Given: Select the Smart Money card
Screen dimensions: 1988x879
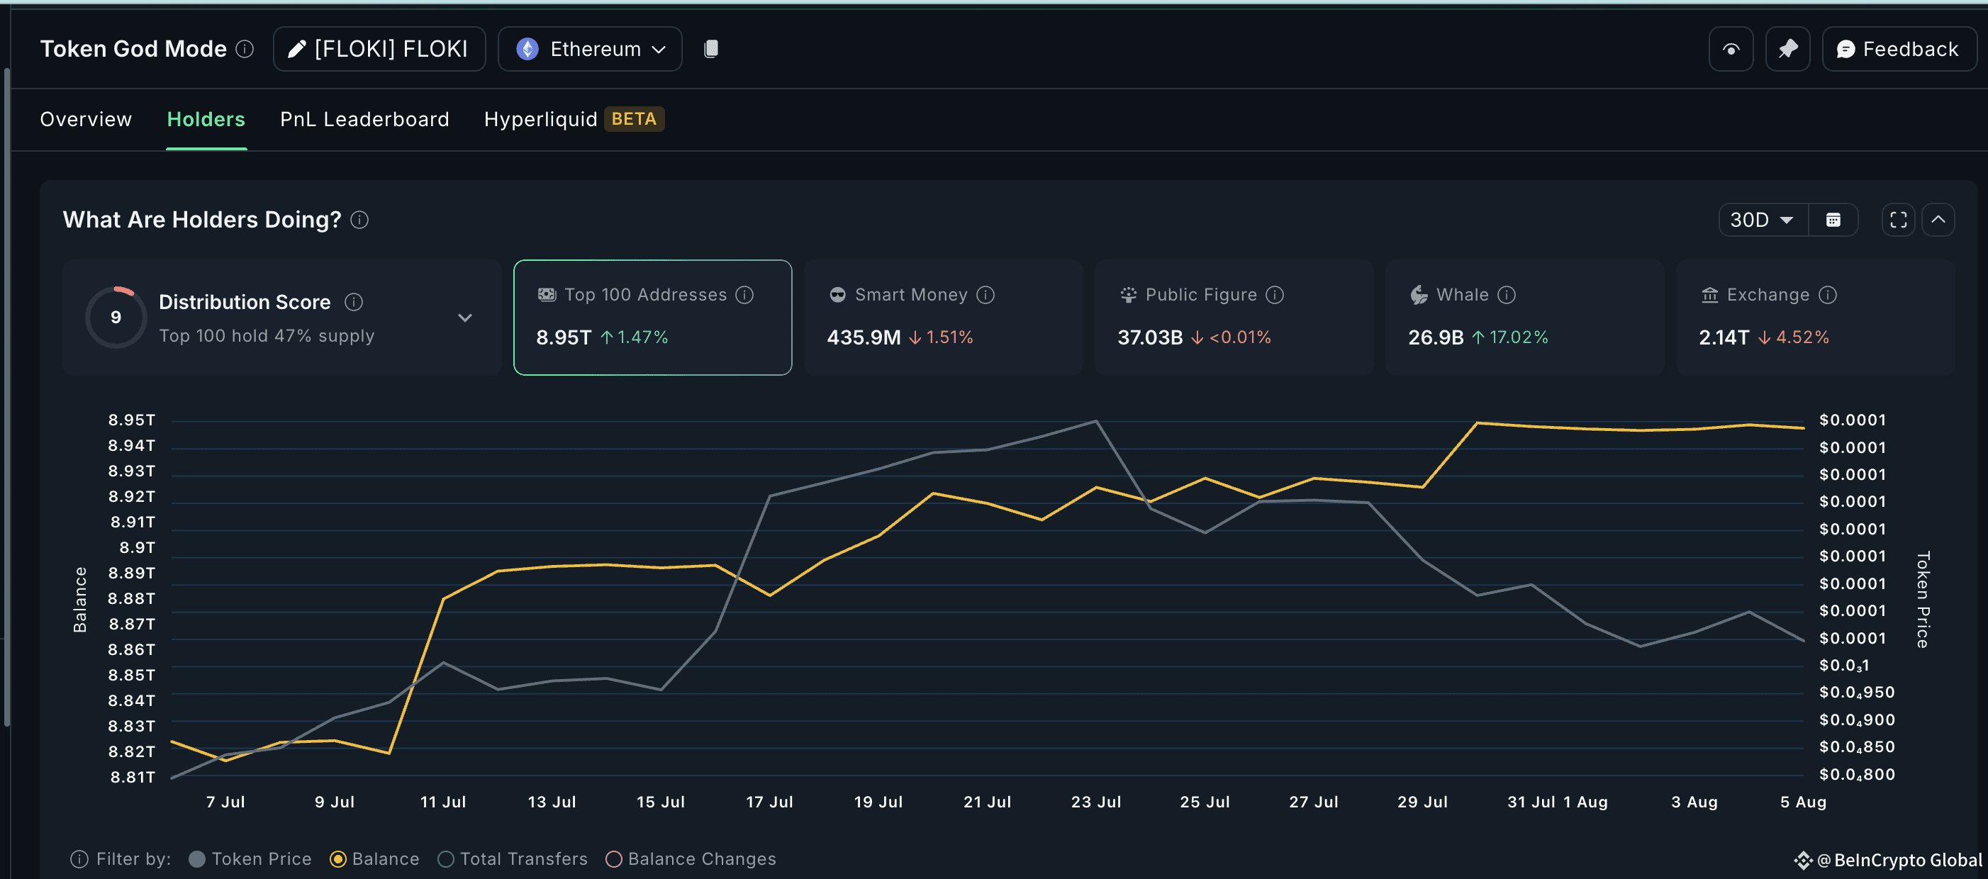Looking at the screenshot, I should 942,317.
